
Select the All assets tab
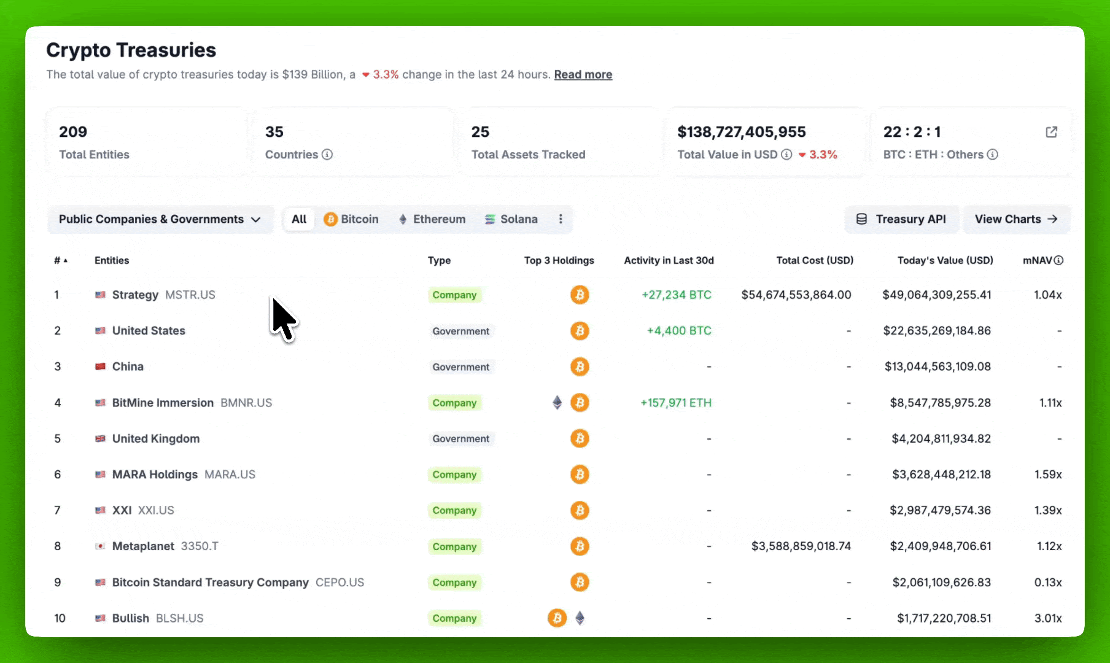299,219
